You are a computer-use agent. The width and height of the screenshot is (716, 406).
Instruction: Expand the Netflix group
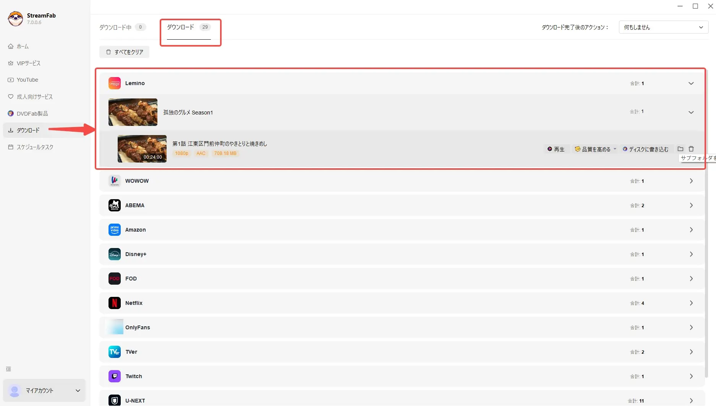pos(691,303)
